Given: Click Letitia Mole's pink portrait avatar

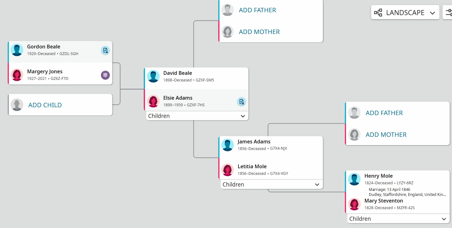Looking at the screenshot, I should (227, 170).
